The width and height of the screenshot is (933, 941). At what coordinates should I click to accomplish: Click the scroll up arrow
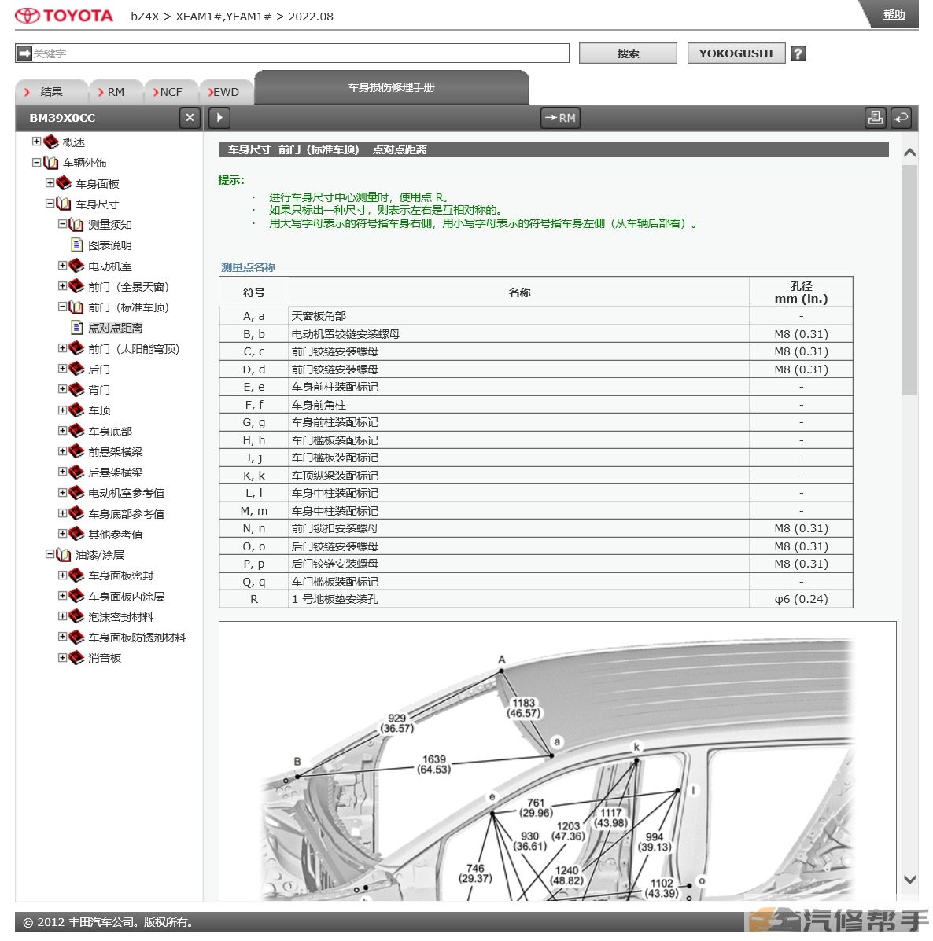(x=909, y=153)
